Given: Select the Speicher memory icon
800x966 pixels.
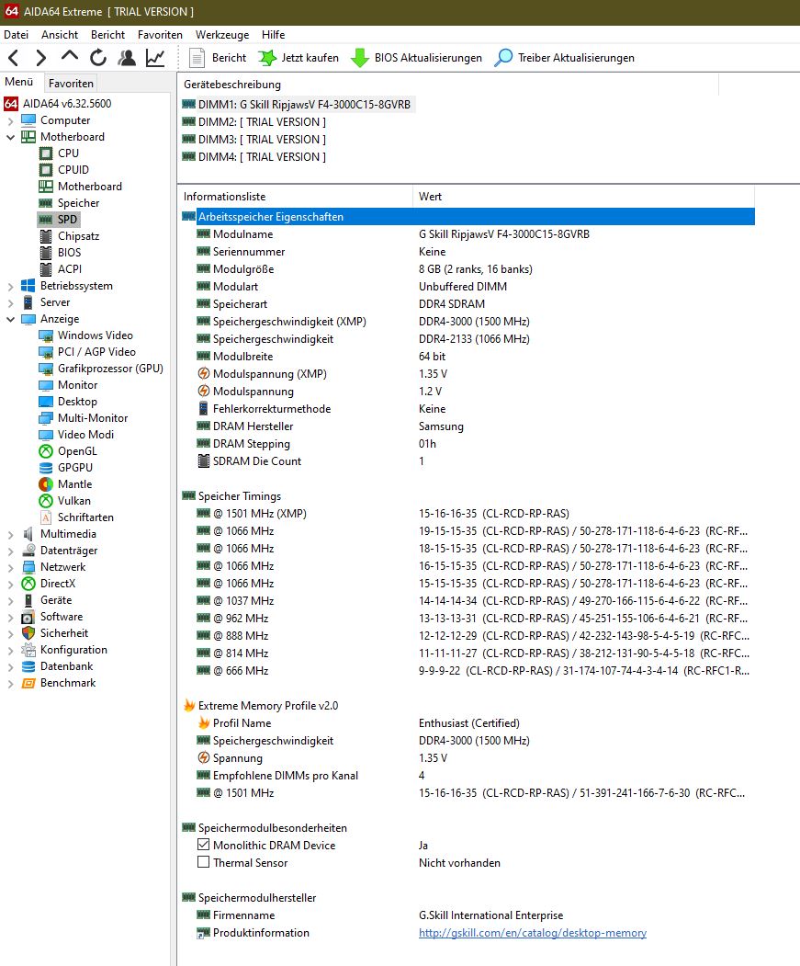Looking at the screenshot, I should tap(46, 203).
